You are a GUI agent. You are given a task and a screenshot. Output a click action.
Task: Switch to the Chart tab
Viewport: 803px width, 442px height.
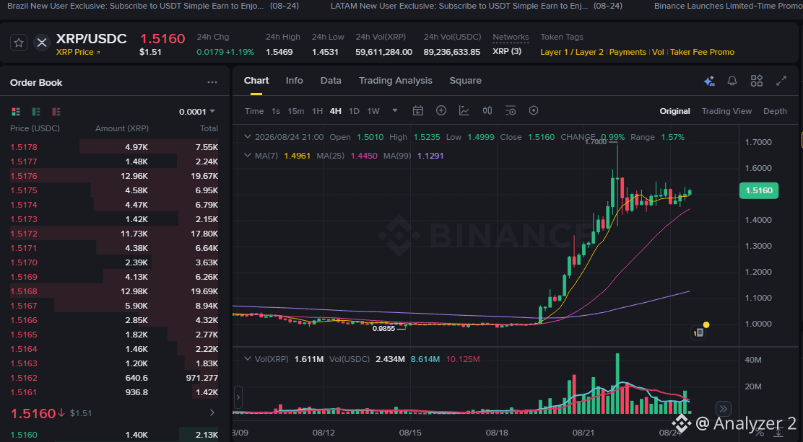coord(256,80)
